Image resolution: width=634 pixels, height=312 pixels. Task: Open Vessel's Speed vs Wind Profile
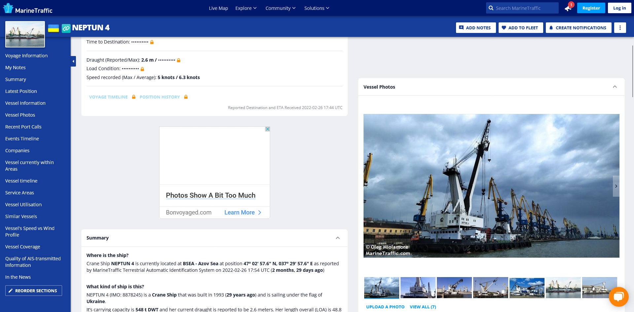click(30, 232)
